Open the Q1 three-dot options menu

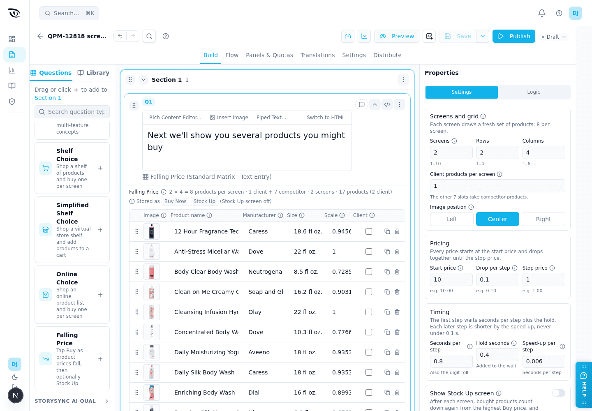tap(400, 104)
